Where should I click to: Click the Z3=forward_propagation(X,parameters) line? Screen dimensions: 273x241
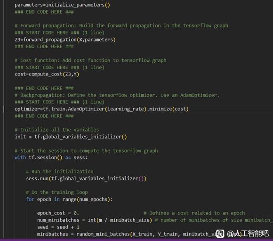65,40
